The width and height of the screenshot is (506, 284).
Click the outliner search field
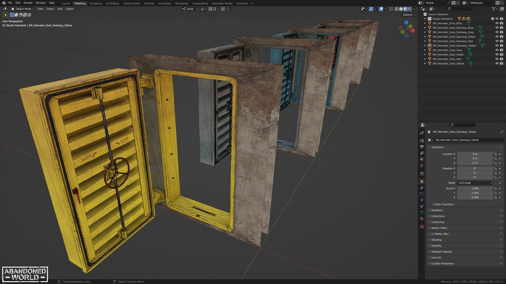(460, 9)
